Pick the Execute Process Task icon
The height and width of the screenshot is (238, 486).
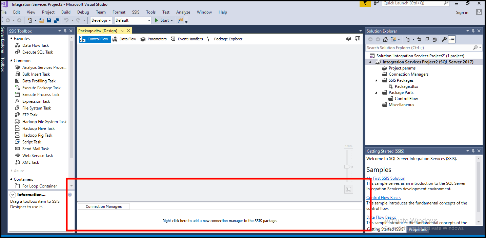[x=17, y=95]
